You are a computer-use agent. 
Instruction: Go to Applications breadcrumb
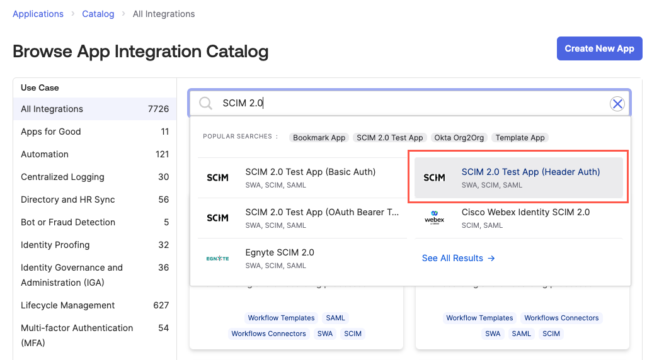coord(38,14)
